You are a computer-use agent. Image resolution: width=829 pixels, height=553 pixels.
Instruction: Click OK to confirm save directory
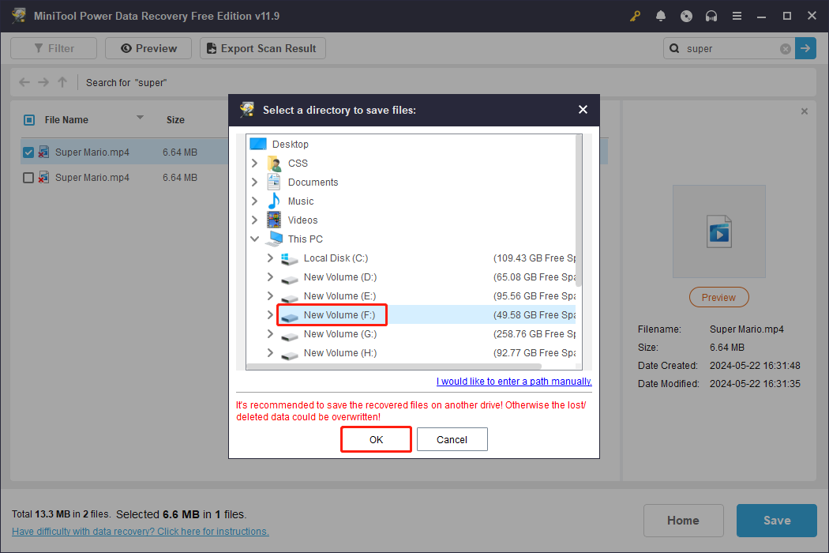coord(376,439)
